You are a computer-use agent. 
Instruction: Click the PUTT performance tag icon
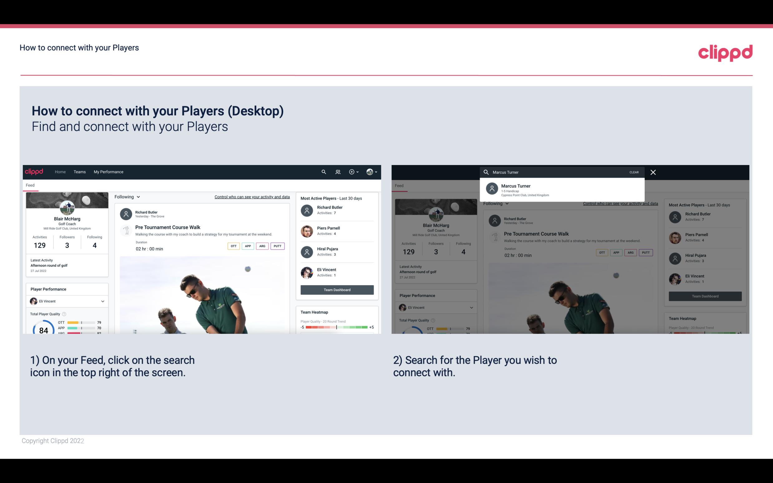click(x=277, y=245)
